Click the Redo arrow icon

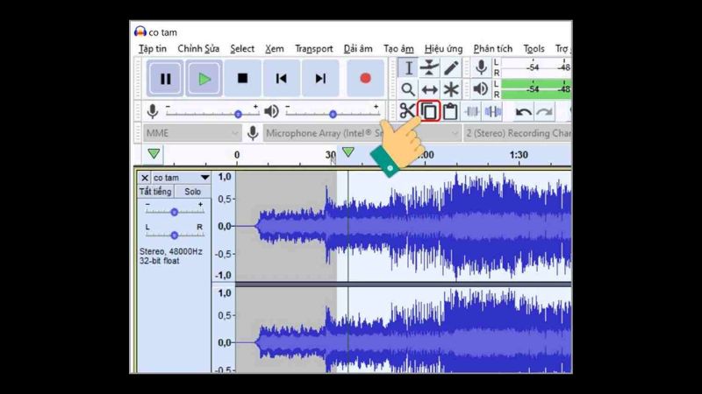pos(544,112)
